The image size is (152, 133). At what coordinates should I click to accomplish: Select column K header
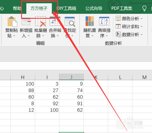pyautogui.click(x=96, y=77)
